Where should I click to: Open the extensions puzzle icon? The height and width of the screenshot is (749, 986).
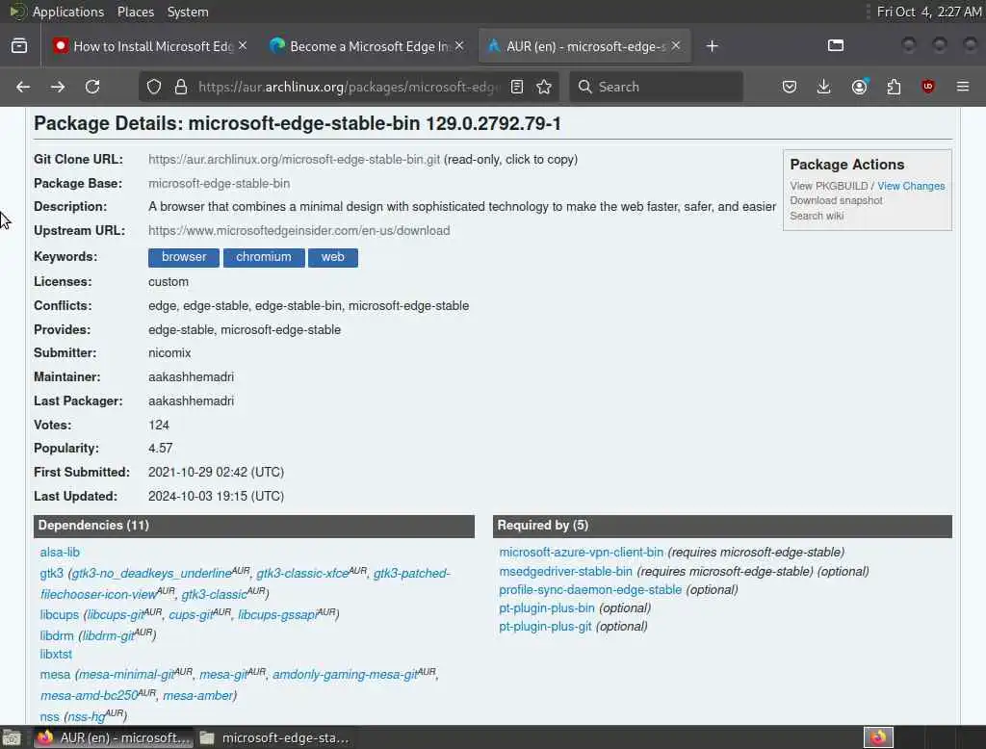[894, 87]
